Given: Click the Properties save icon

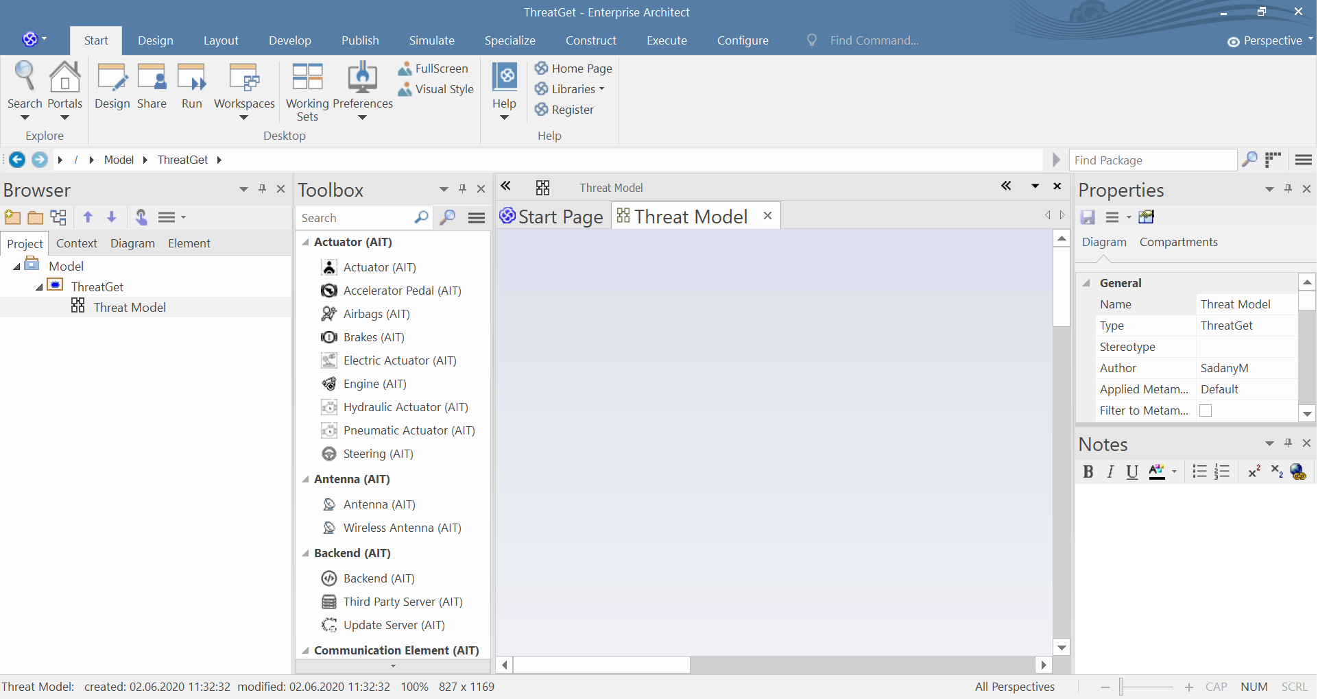Looking at the screenshot, I should (x=1088, y=217).
